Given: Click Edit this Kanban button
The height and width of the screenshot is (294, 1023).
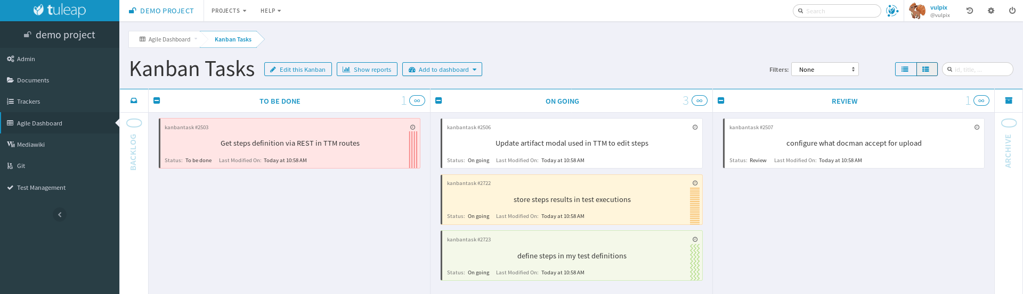Looking at the screenshot, I should [x=298, y=70].
